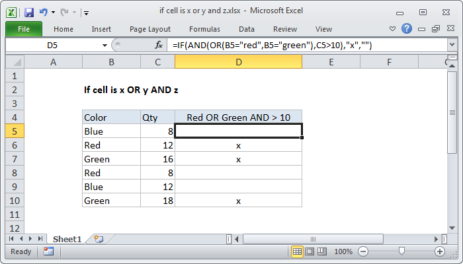
Task: Click the zoom in plus button
Action: coord(440,251)
